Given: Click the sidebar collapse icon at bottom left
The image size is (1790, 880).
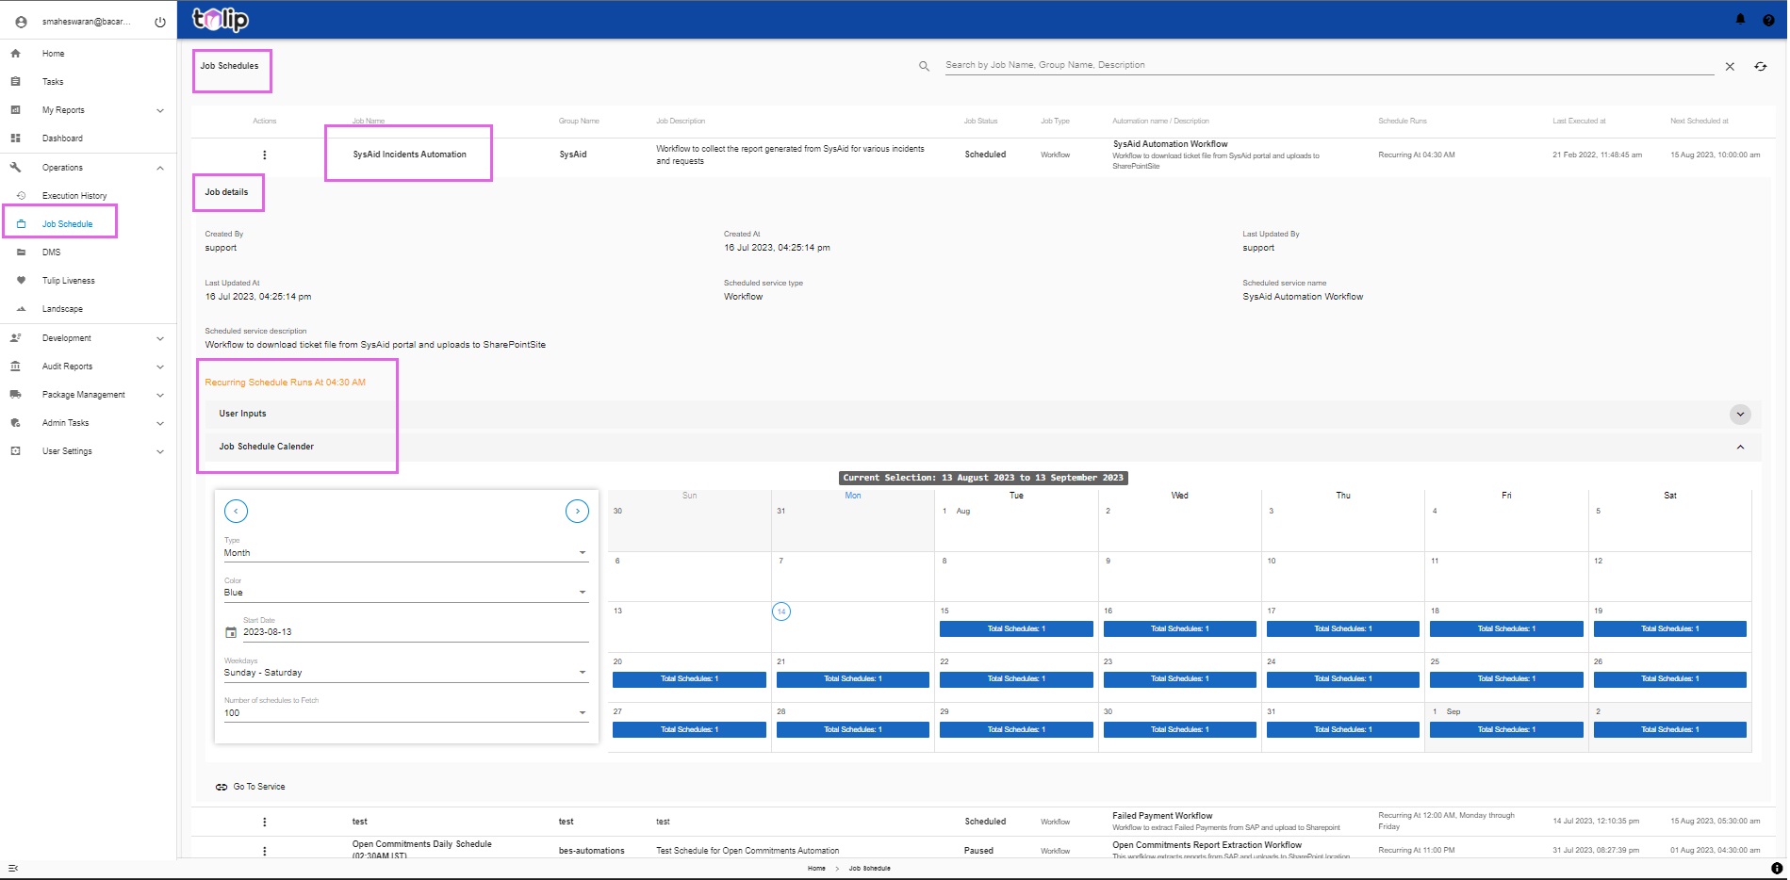Looking at the screenshot, I should click(13, 868).
